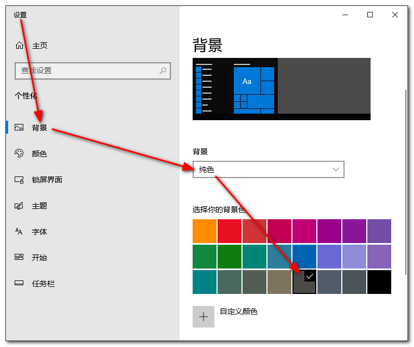Open the 主题 sidebar page
The width and height of the screenshot is (414, 347).
40,206
